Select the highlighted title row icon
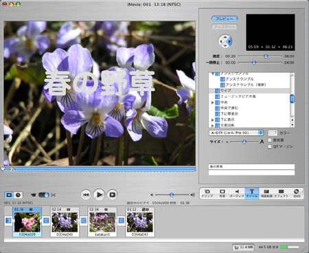Image resolution: width=309 pixels, height=253 pixels. coord(217,91)
